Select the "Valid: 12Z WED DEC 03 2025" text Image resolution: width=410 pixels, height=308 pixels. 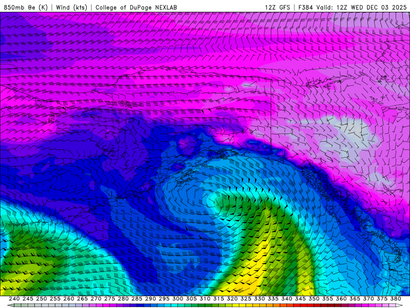[361, 7]
